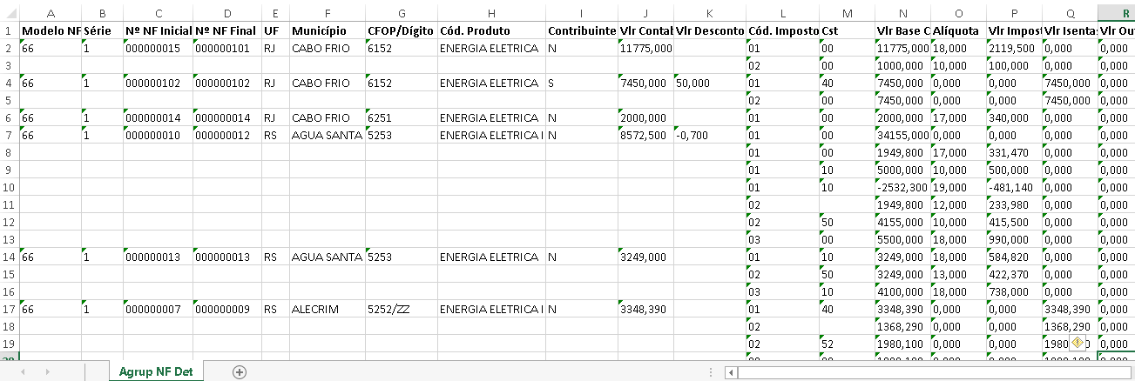
Task: Select the cell showing 415,500
Action: click(1014, 222)
